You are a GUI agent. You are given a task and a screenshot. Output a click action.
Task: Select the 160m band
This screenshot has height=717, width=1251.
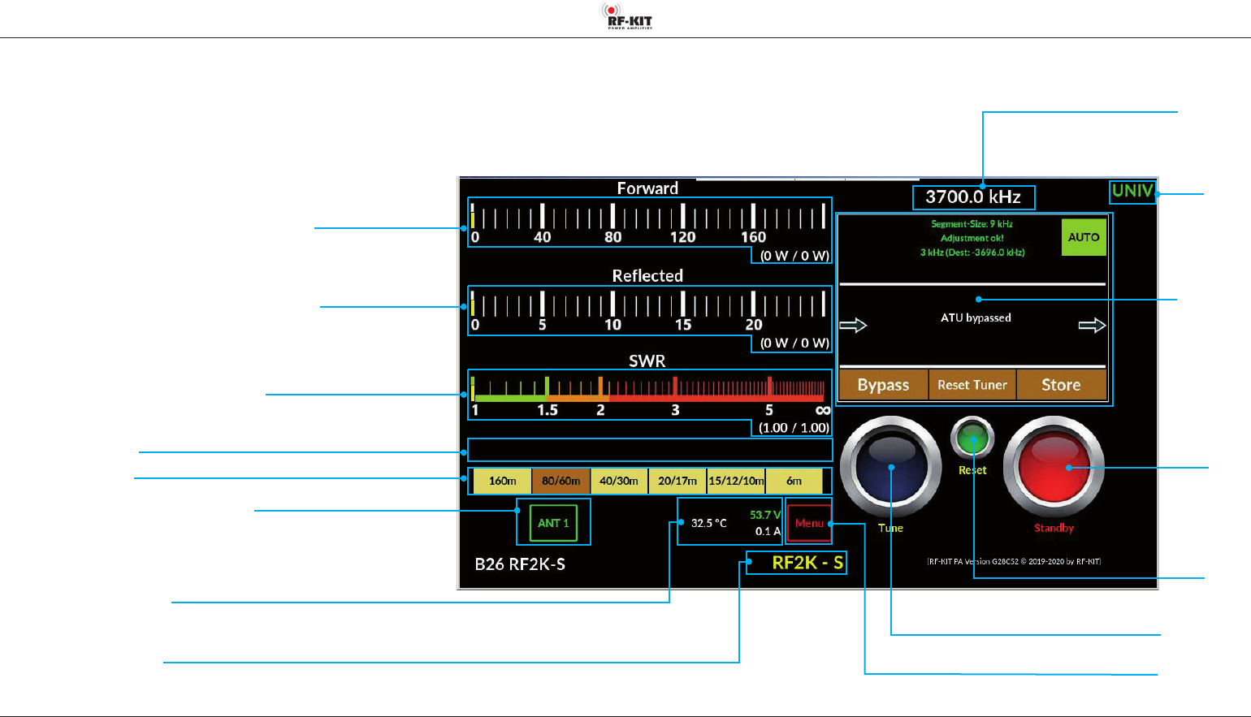pyautogui.click(x=502, y=481)
